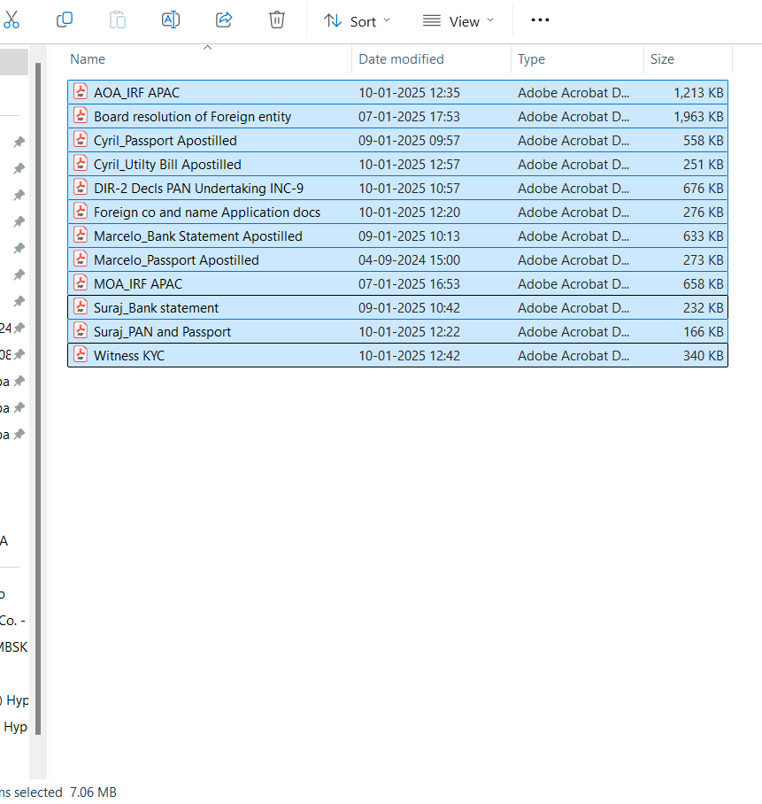Image resolution: width=762 pixels, height=804 pixels.
Task: Click PDF icon of Suraj_PAN and Passport
Action: [x=81, y=331]
